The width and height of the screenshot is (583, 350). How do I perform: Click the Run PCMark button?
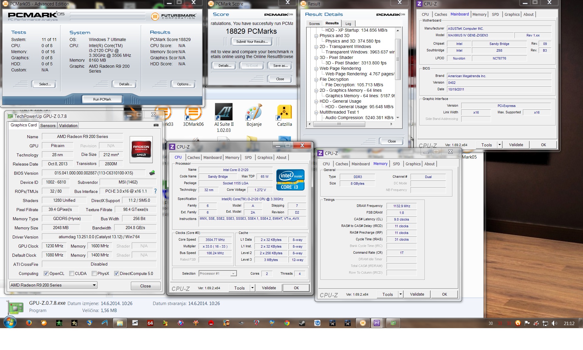(102, 99)
